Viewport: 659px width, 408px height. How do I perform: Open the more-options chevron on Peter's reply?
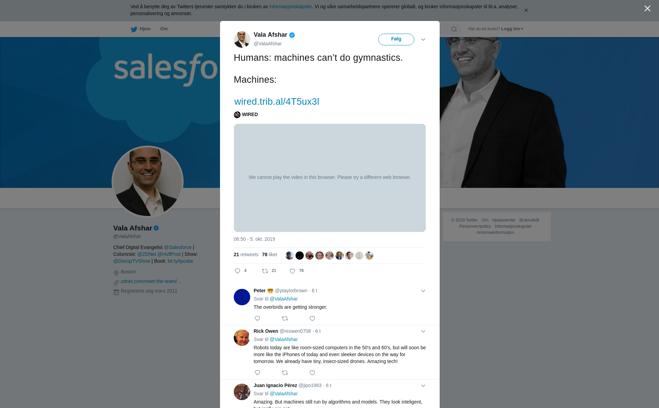point(423,291)
